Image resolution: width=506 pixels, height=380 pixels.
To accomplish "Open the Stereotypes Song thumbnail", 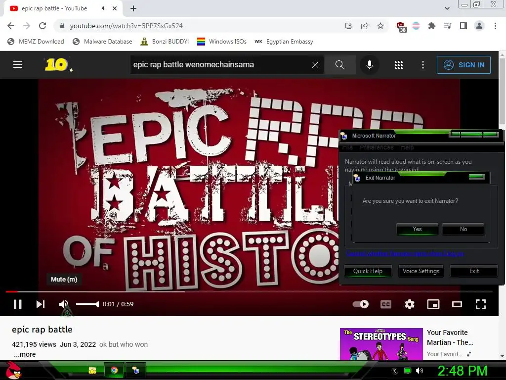I will tap(381, 344).
